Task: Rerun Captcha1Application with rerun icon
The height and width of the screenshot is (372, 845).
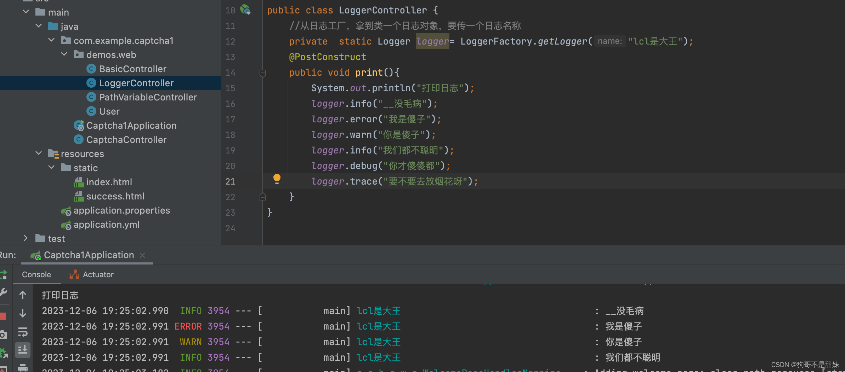Action: tap(4, 274)
